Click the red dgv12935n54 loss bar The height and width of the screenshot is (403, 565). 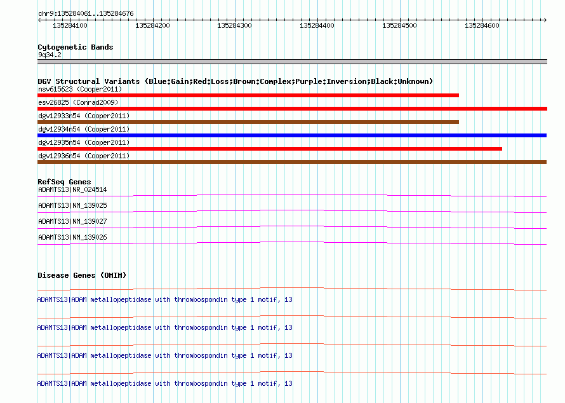[x=270, y=149]
